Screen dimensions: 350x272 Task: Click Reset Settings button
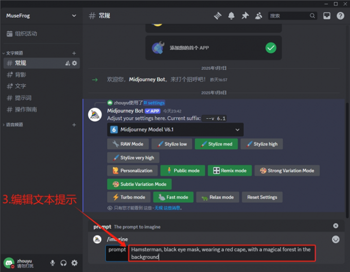(262, 197)
